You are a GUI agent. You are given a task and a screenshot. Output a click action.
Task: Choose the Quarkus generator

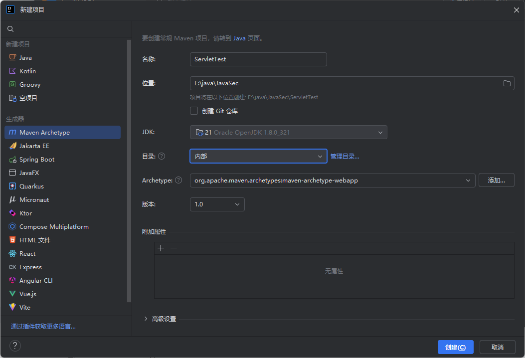coord(31,186)
